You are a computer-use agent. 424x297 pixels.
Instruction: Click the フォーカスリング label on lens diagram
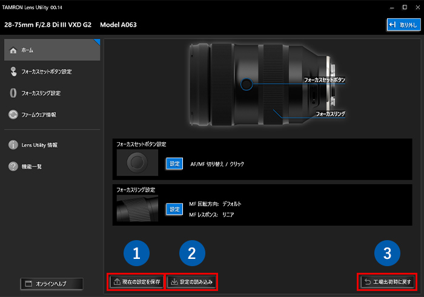pyautogui.click(x=331, y=114)
